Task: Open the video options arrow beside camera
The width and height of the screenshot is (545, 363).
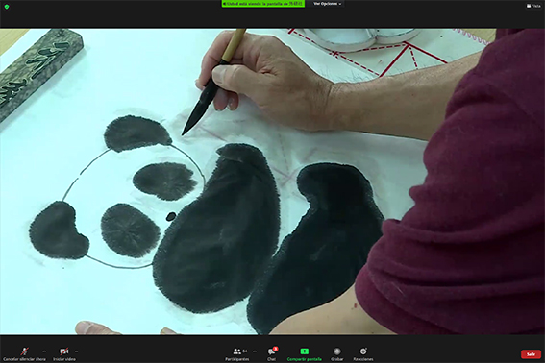Action: [x=77, y=351]
